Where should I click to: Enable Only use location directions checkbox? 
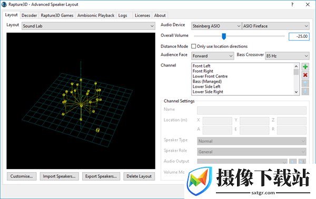[193, 46]
